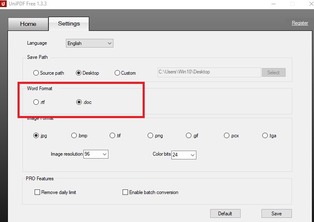Image resolution: width=314 pixels, height=222 pixels.
Task: Select .tif image format
Action: 115,136
